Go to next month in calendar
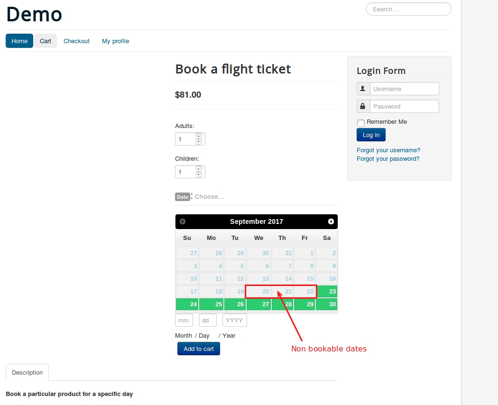This screenshot has width=498, height=405. point(331,221)
